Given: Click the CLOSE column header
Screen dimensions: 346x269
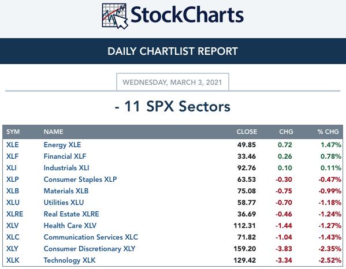Looking at the screenshot, I should coord(247,132).
